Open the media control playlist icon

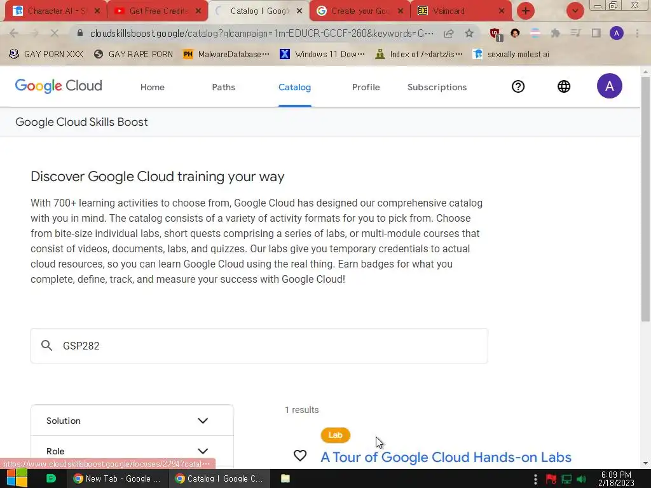(575, 33)
